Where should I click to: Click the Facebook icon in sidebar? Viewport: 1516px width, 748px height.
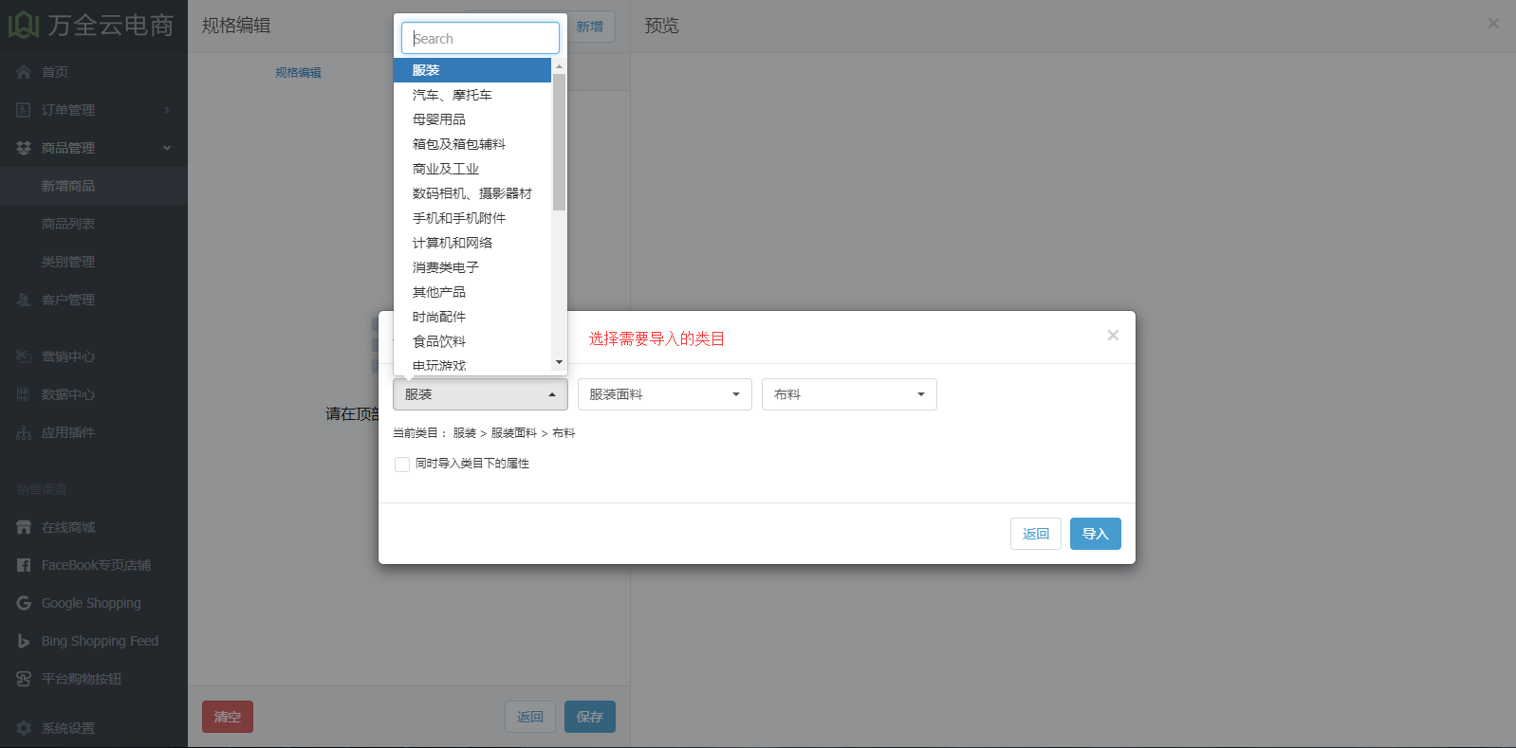click(24, 565)
